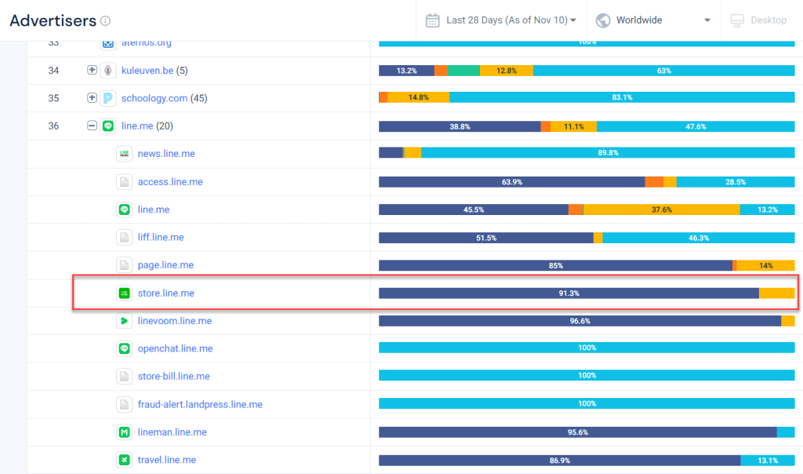Click the 37.6% yellow segment of line.me bar
This screenshot has width=803, height=474.
tap(662, 210)
